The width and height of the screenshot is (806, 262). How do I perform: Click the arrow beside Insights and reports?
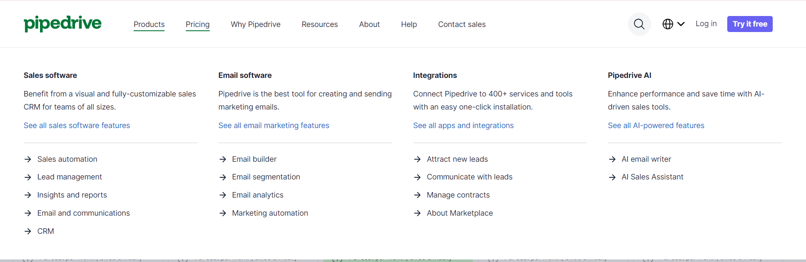pos(28,195)
